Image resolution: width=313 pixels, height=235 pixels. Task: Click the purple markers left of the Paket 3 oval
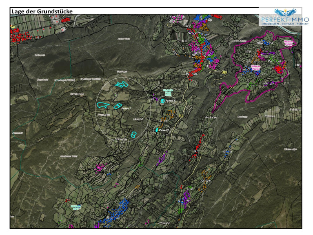155,98
